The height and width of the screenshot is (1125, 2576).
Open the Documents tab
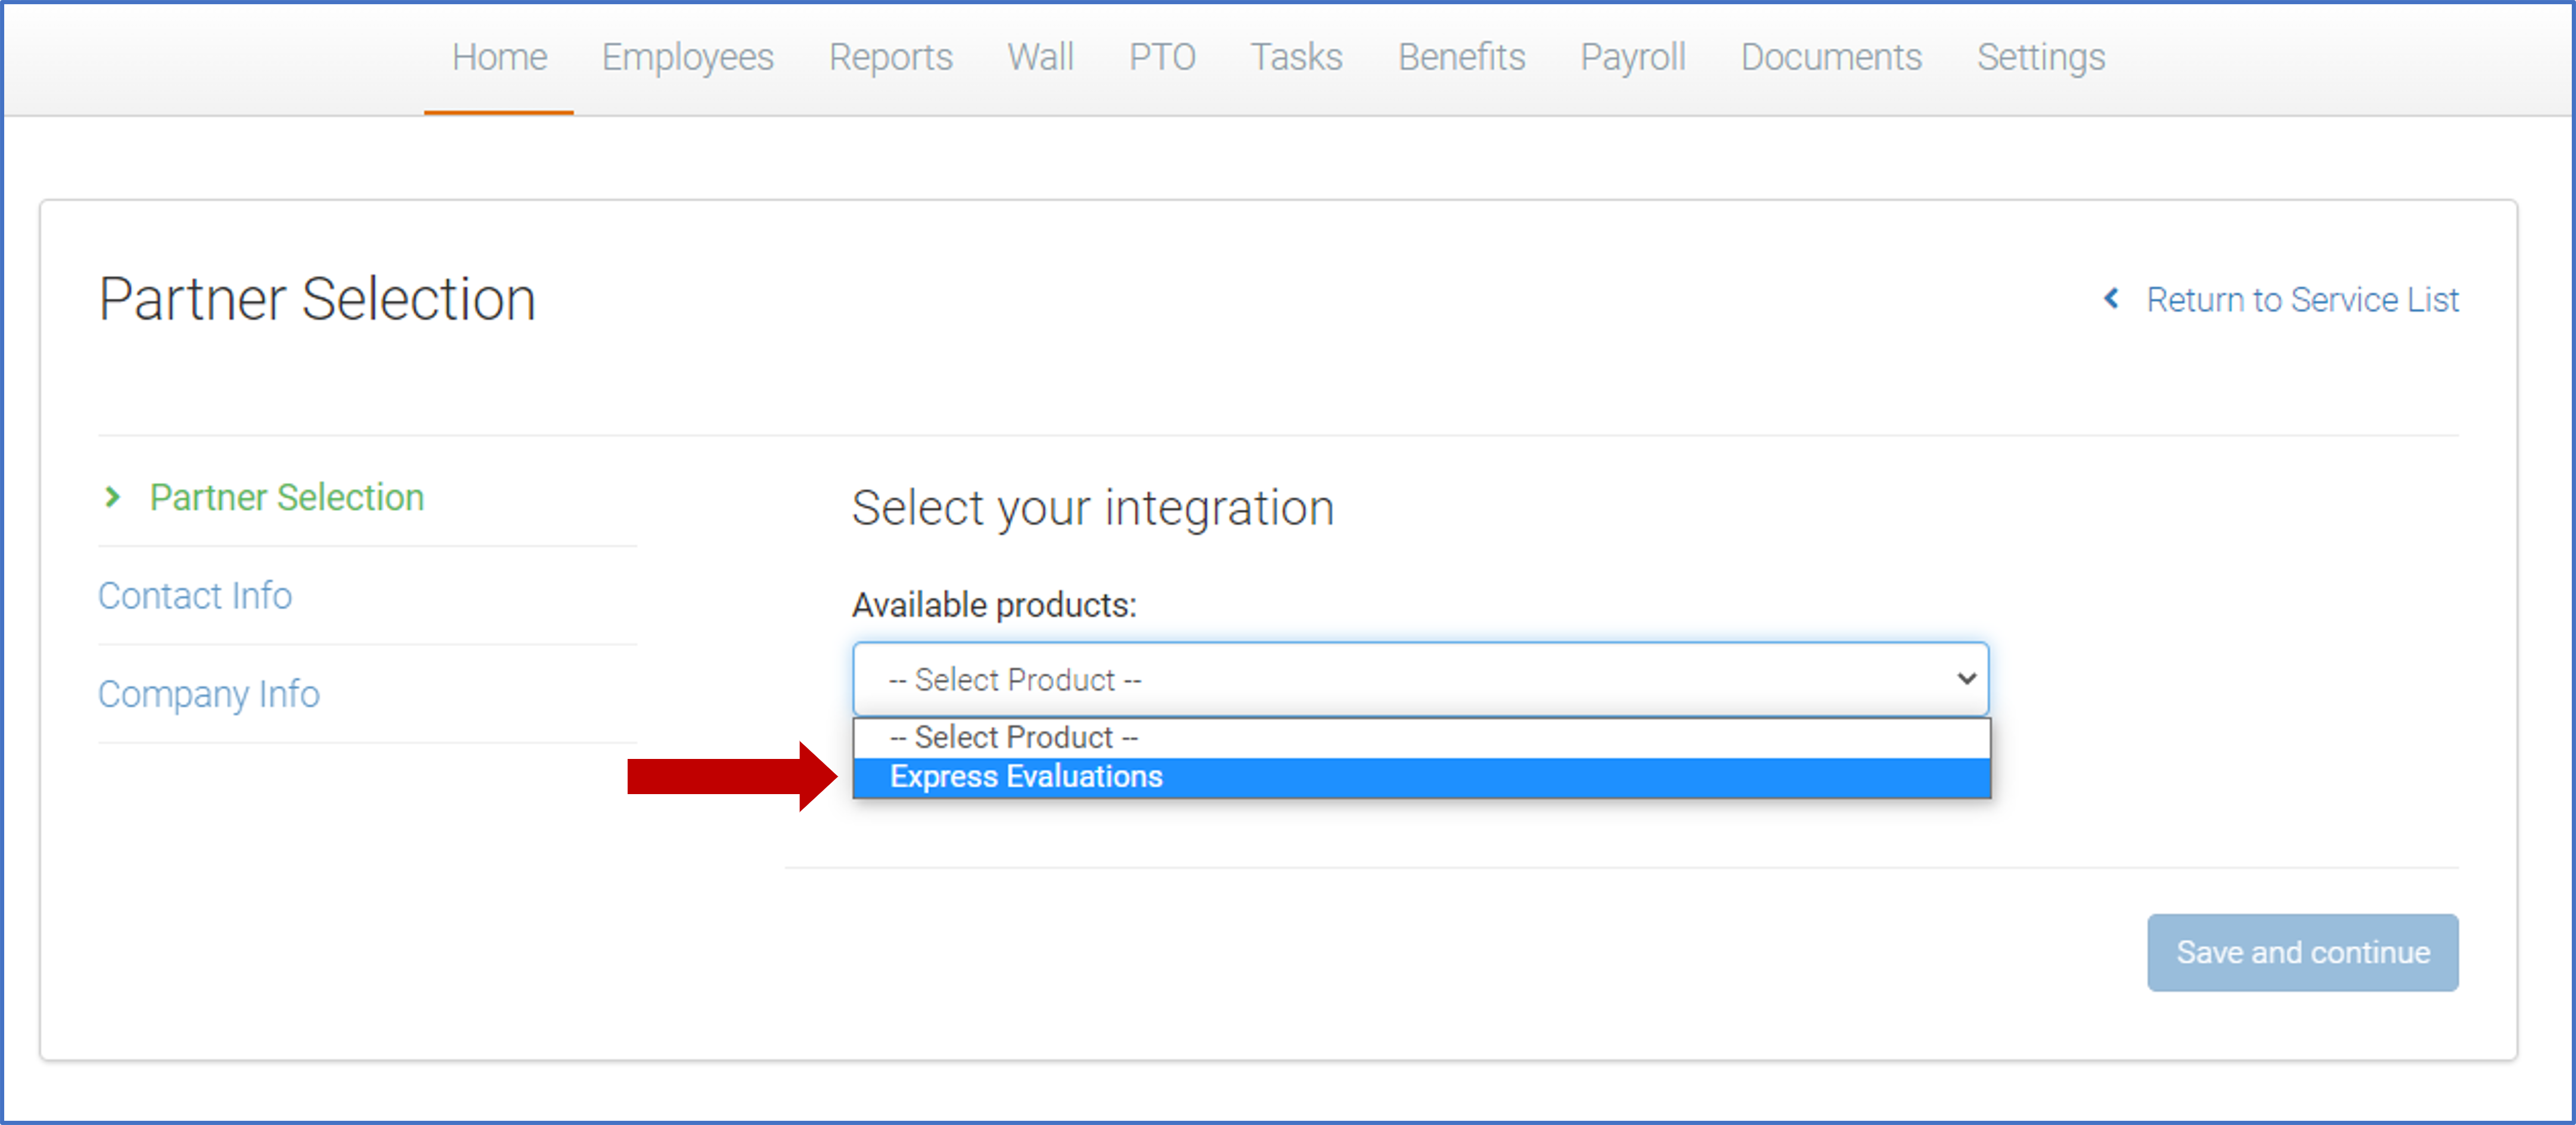coord(1831,57)
